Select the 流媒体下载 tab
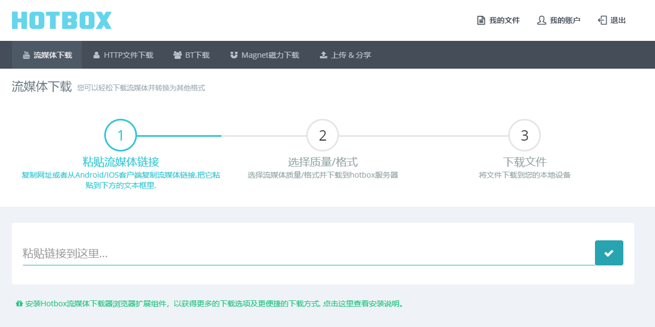This screenshot has height=327, width=655. 47,55
